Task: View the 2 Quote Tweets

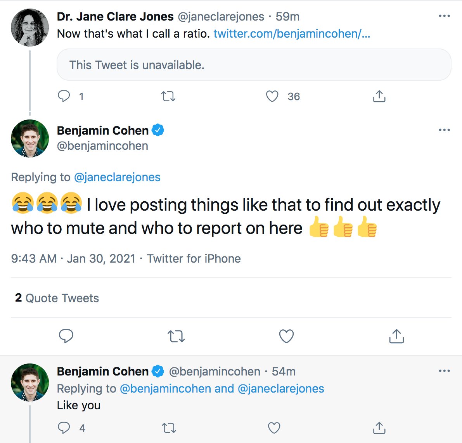Action: tap(57, 298)
